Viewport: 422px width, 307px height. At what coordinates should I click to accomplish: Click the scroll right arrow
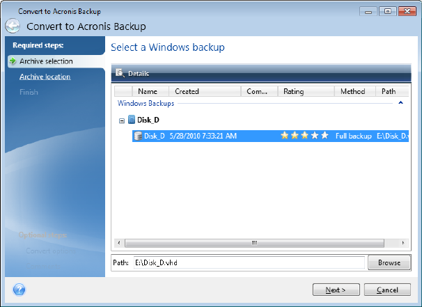click(403, 243)
